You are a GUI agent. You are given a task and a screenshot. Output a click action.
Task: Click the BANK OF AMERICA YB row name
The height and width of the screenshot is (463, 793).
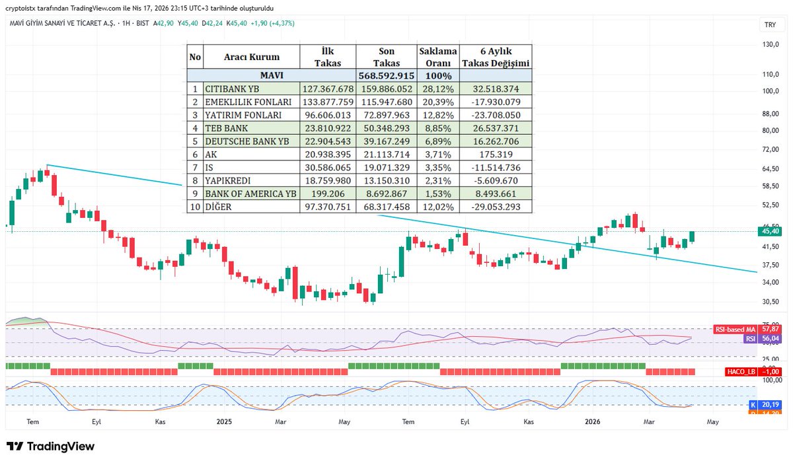pyautogui.click(x=251, y=194)
